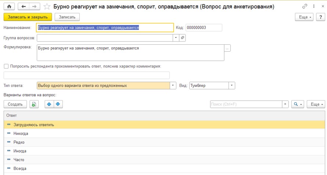Image resolution: width=327 pixels, height=175 pixels.
Task: Click the Записать button
Action: click(67, 17)
